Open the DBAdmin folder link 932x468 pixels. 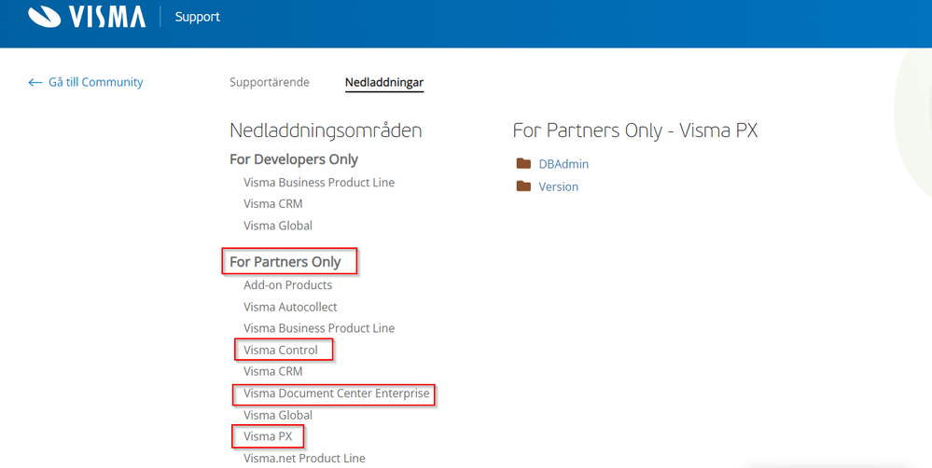tap(563, 164)
